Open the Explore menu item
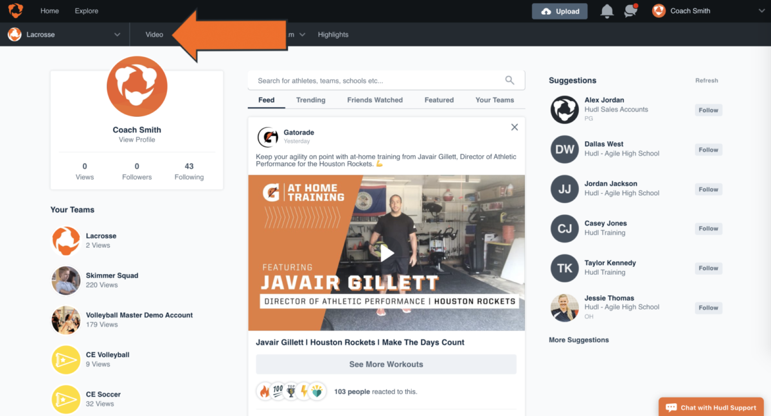This screenshot has height=416, width=771. (x=86, y=11)
